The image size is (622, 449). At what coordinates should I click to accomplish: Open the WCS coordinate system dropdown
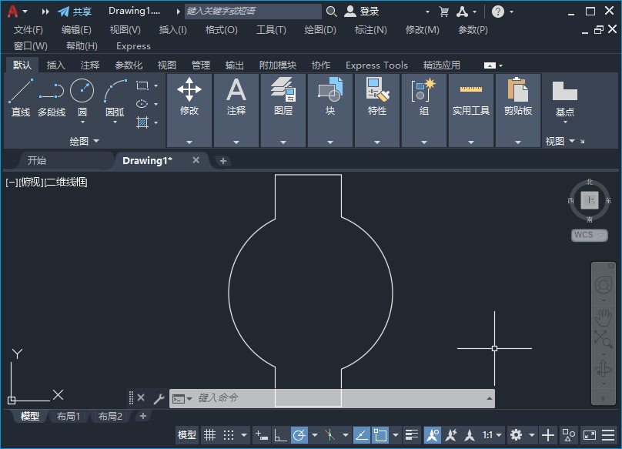[589, 235]
